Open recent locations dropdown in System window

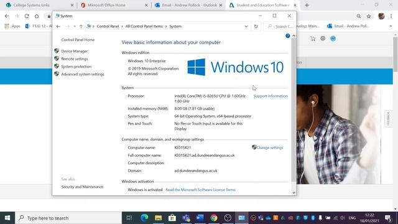[75, 26]
